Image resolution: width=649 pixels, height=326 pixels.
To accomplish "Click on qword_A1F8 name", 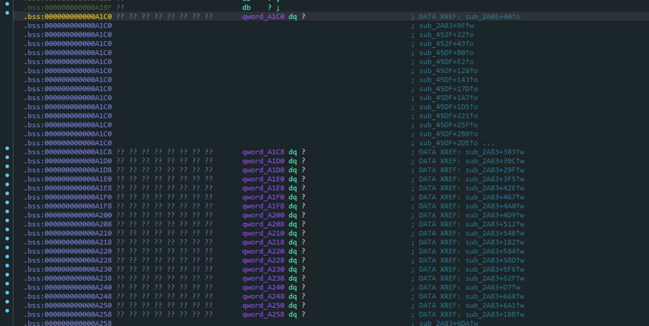I will click(x=263, y=206).
